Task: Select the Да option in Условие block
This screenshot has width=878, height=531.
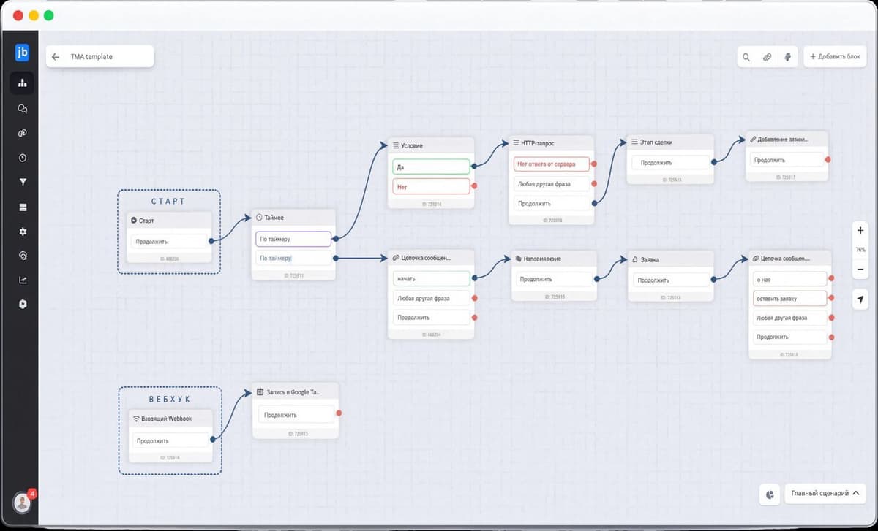Action: click(431, 167)
